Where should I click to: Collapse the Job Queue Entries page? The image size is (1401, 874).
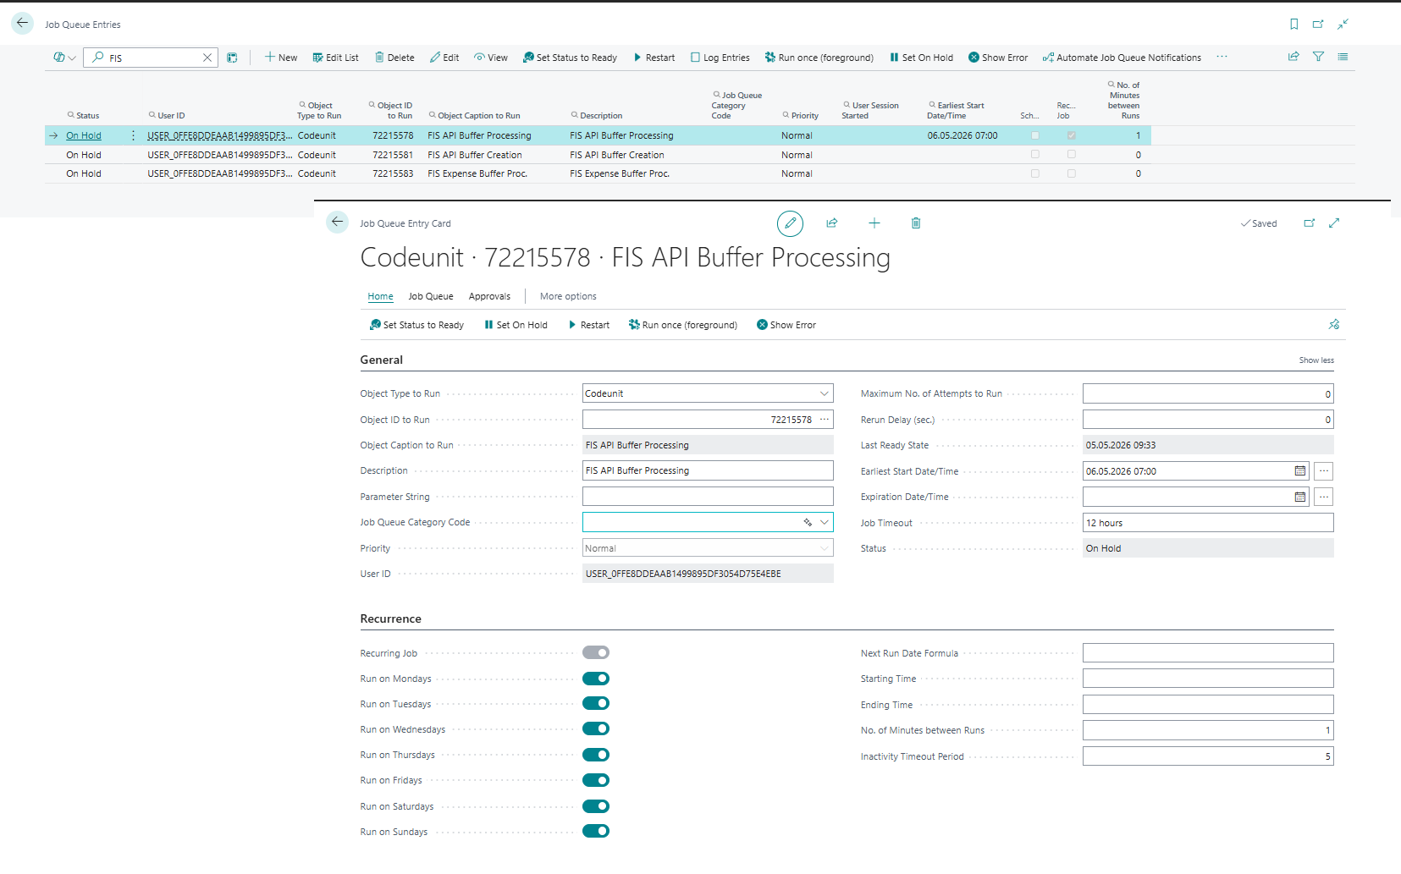(x=1343, y=25)
